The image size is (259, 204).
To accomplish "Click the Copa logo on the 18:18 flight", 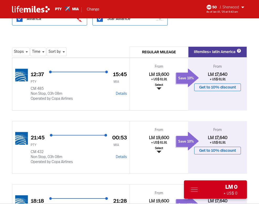I will coord(22,199).
